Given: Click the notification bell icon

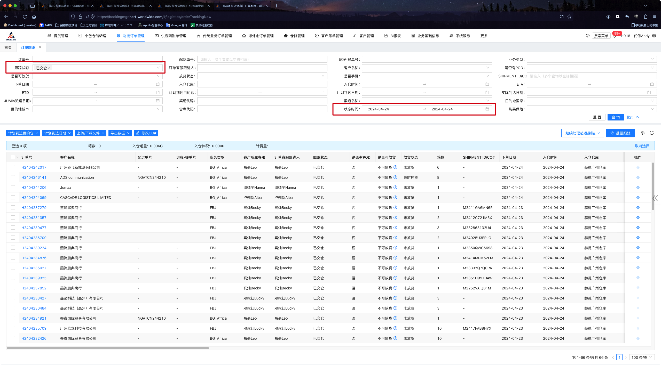Looking at the screenshot, I should pyautogui.click(x=614, y=36).
